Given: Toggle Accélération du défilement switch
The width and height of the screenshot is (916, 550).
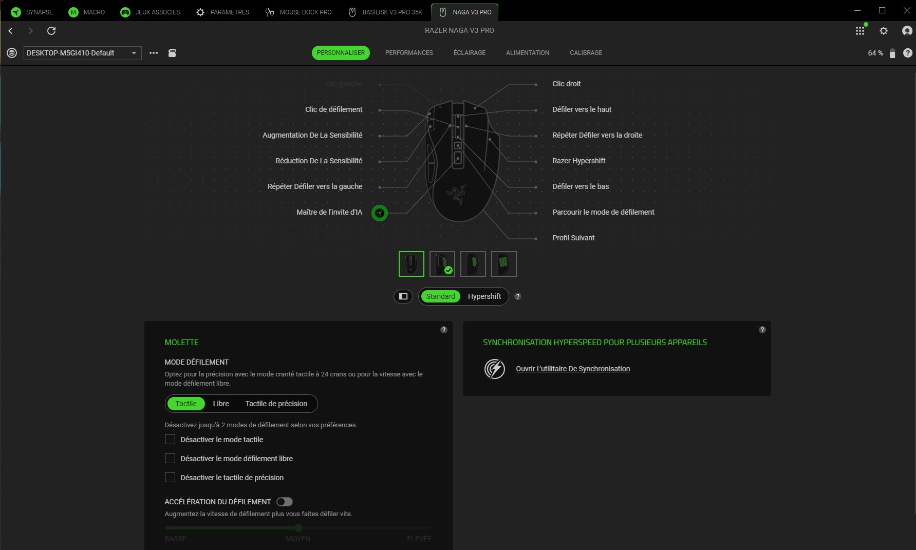Looking at the screenshot, I should pyautogui.click(x=285, y=502).
